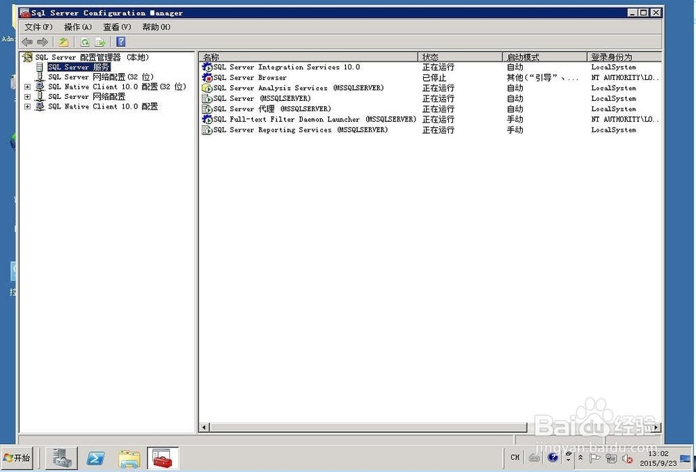This screenshot has height=472, width=696.
Task: Click the Back arrow toolbar icon
Action: [x=27, y=42]
